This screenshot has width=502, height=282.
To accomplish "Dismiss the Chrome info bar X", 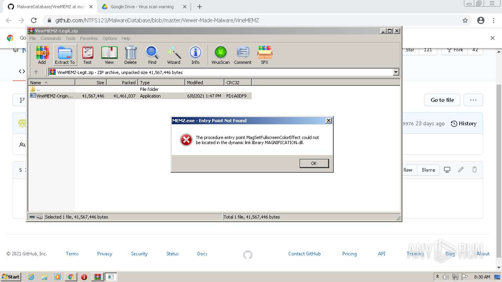I will 493,38.
